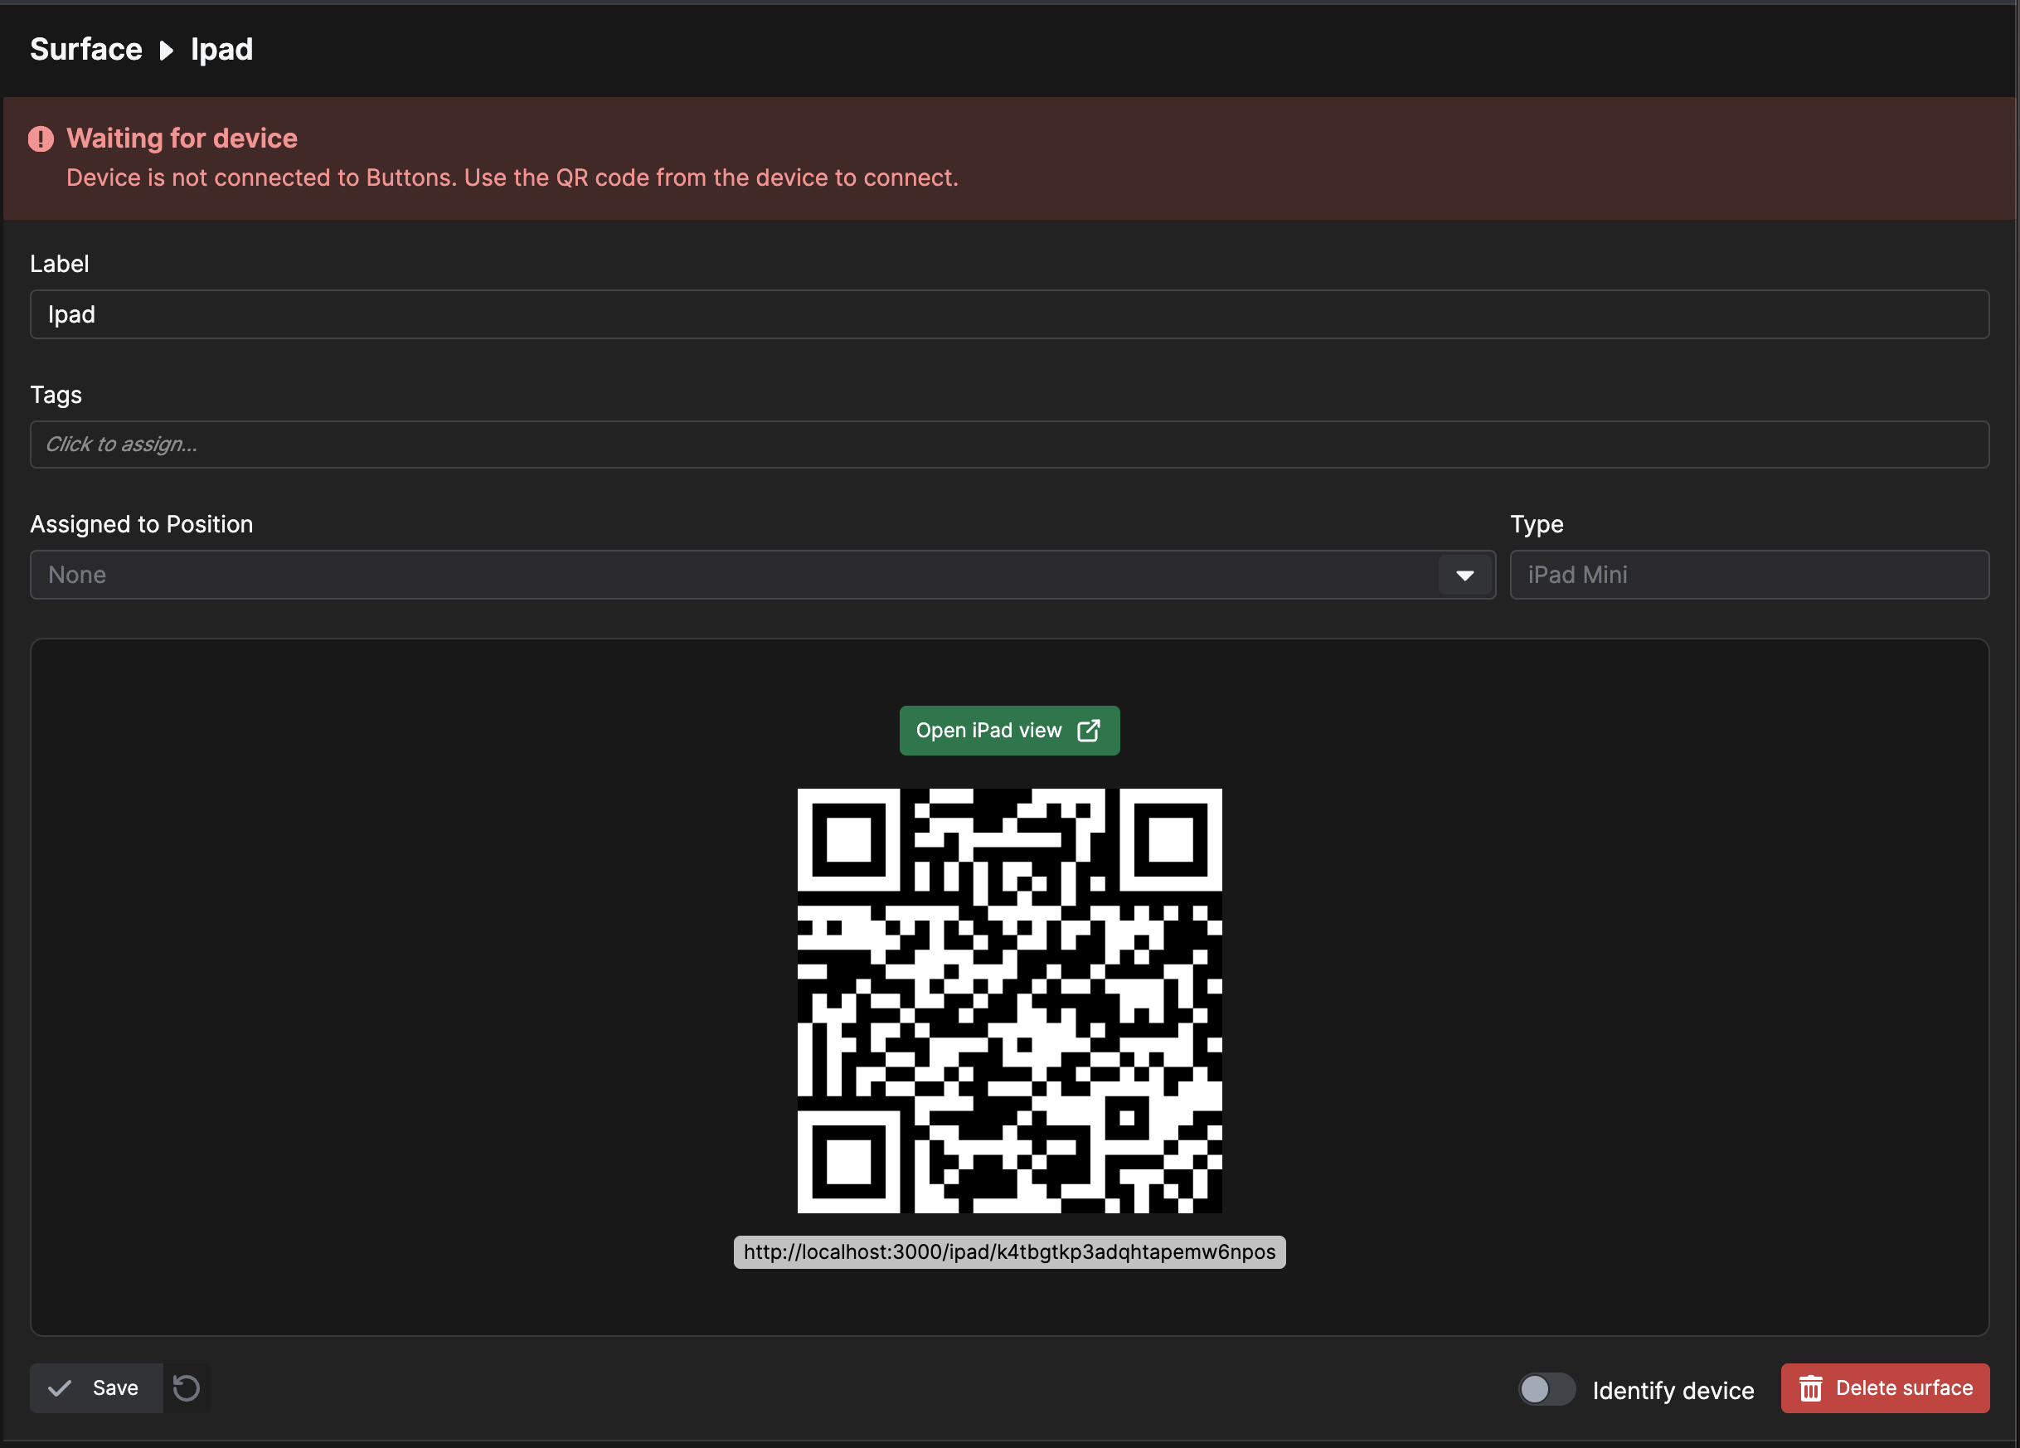The width and height of the screenshot is (2020, 1448).
Task: Click the Identify device label
Action: pos(1673,1390)
